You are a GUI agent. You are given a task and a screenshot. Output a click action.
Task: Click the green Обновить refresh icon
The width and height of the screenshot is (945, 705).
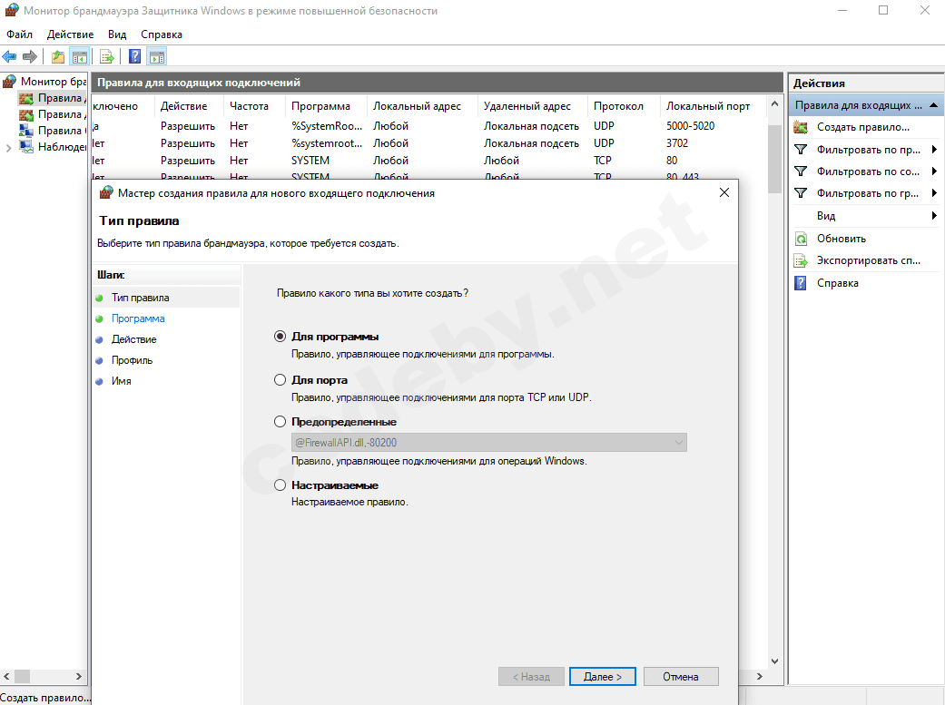(801, 239)
